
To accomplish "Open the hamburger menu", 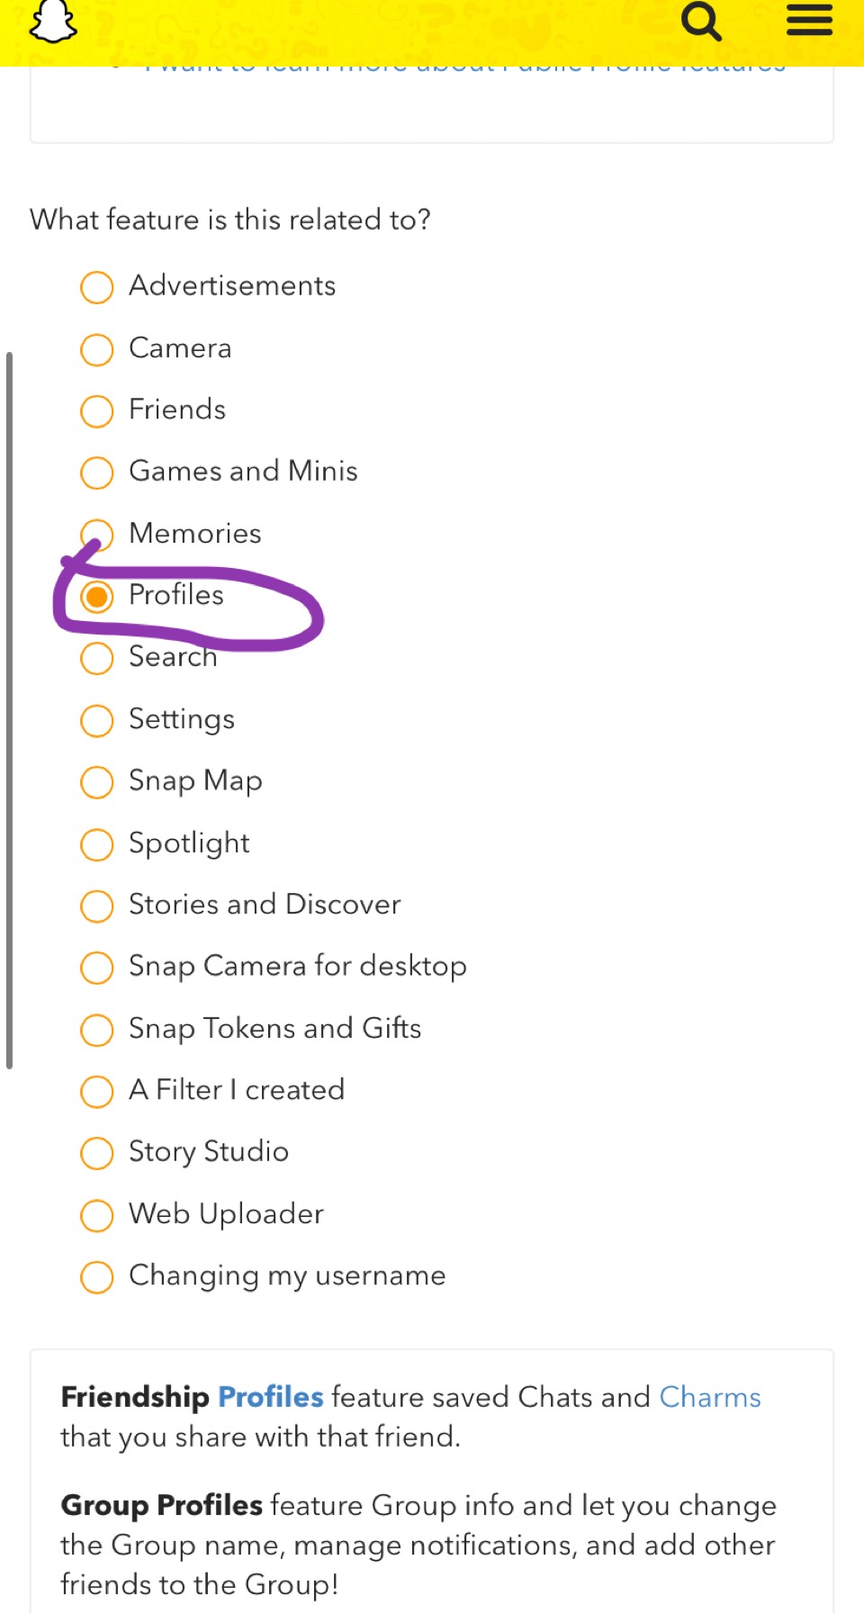I will click(x=809, y=19).
